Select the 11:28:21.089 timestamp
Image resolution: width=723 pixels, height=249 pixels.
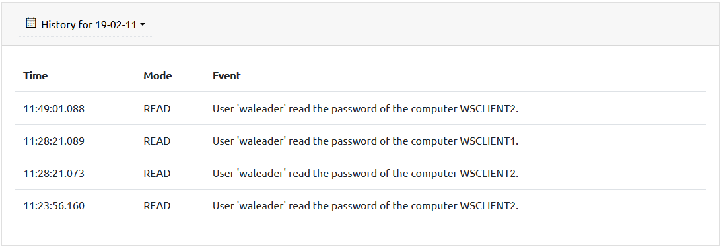[x=54, y=141]
